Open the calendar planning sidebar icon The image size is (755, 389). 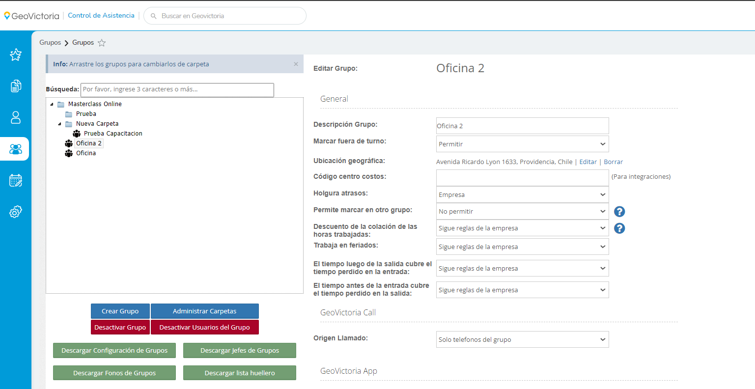click(16, 180)
